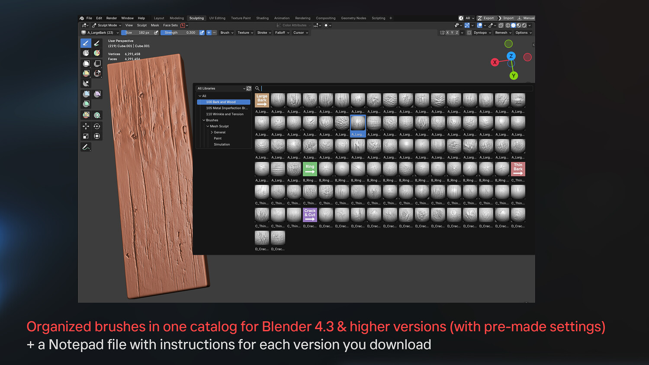The width and height of the screenshot is (649, 365).
Task: Toggle size pen pressure sensitivity
Action: click(x=156, y=32)
